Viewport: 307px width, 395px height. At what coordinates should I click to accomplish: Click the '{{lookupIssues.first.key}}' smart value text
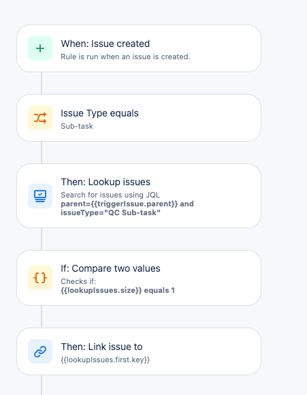(x=106, y=360)
